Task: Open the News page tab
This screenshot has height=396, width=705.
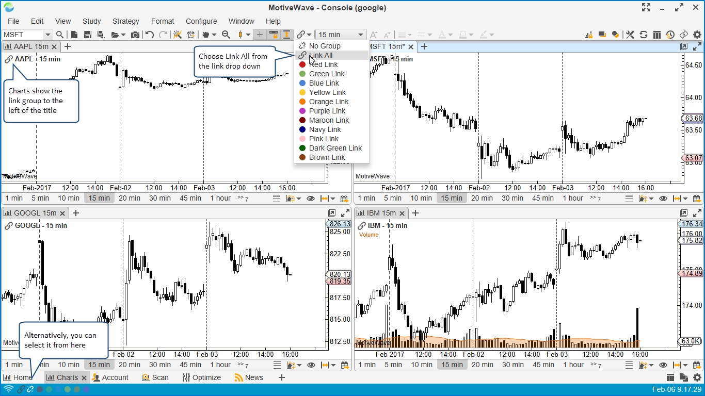Action: tap(249, 377)
